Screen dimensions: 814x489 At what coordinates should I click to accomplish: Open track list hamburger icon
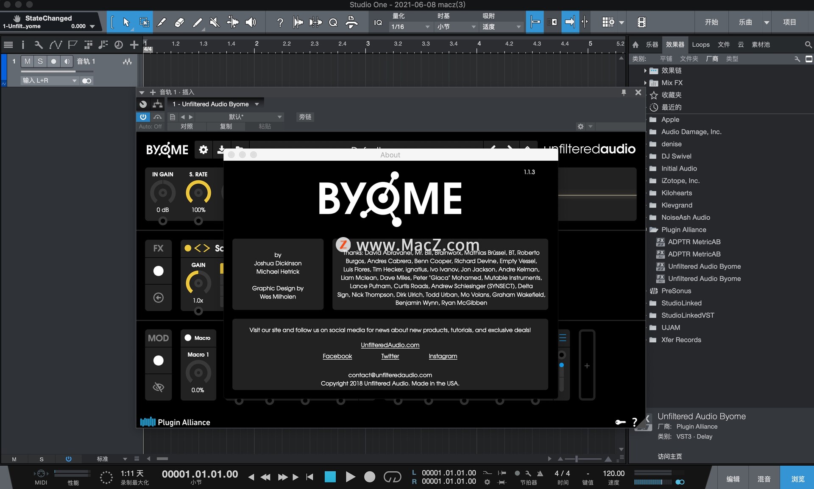(x=8, y=45)
